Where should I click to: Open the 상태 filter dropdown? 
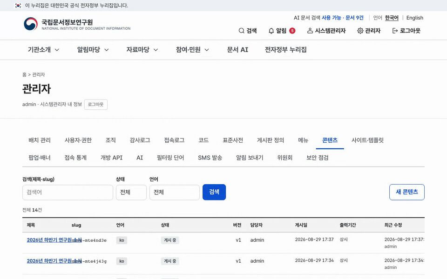pos(131,192)
